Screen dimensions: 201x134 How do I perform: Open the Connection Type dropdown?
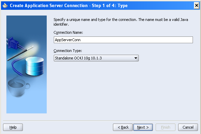(x=96, y=58)
